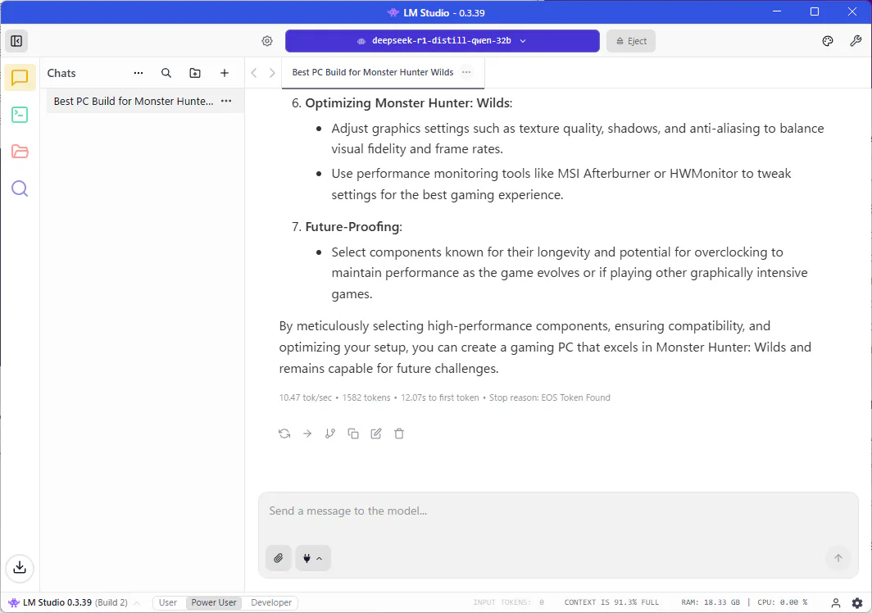Viewport: 872px width, 613px height.
Task: Create a new chat folder
Action: click(195, 73)
